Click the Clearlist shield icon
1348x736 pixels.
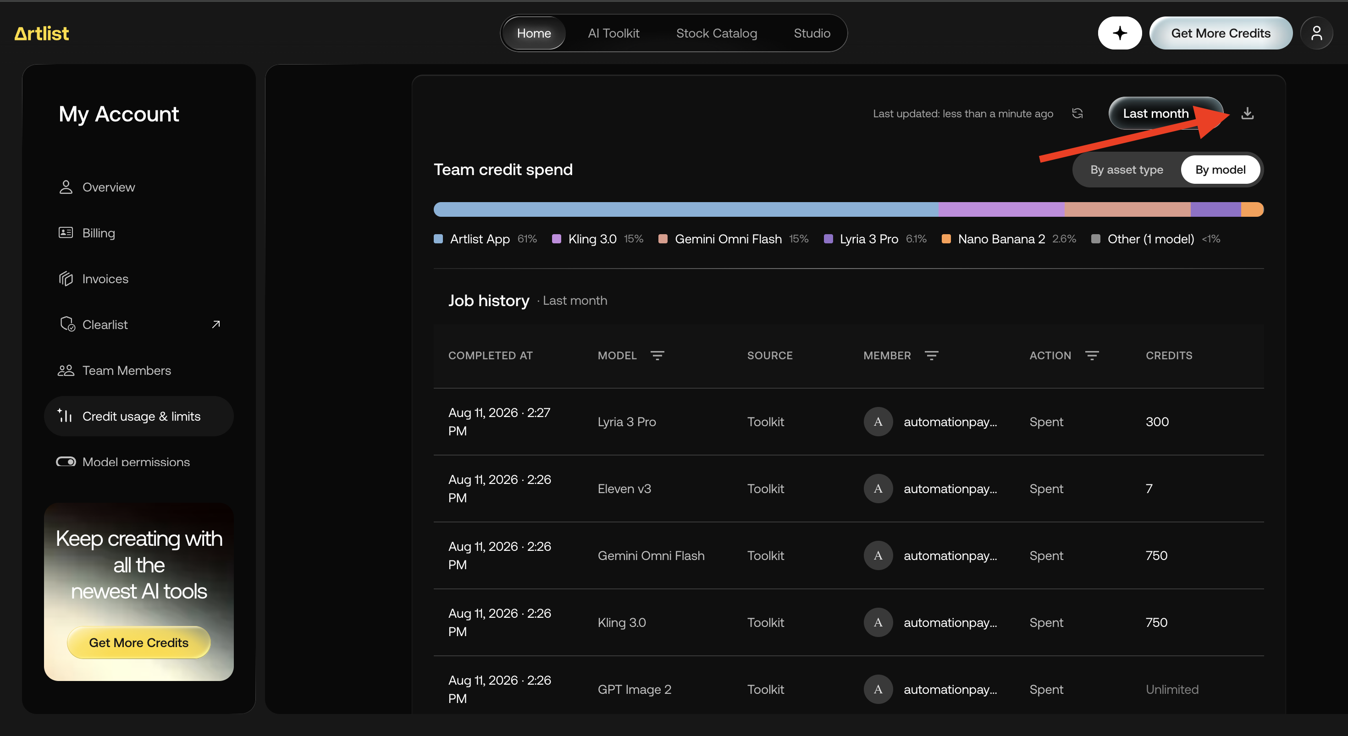pyautogui.click(x=67, y=324)
